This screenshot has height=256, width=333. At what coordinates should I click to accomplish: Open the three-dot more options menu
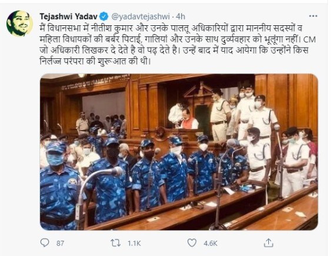pos(313,16)
